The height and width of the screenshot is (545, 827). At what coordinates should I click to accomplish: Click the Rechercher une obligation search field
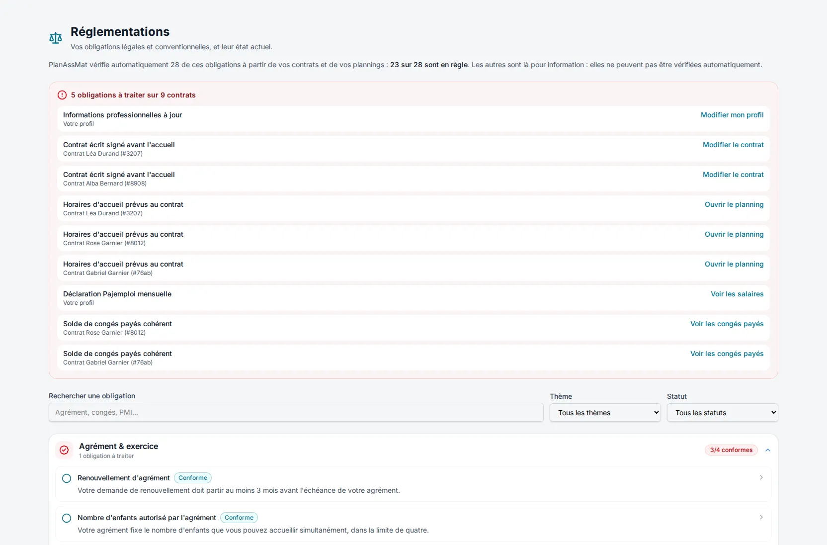point(296,412)
